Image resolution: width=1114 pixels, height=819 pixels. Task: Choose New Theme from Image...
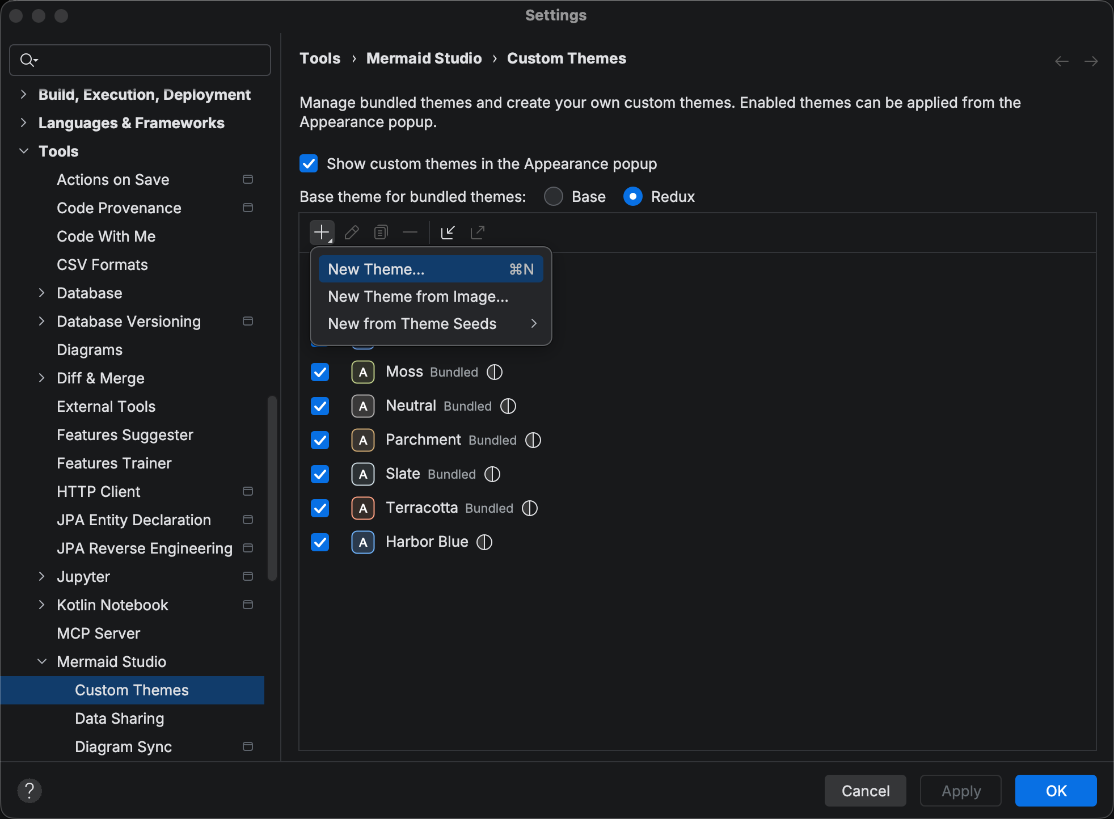pos(431,296)
